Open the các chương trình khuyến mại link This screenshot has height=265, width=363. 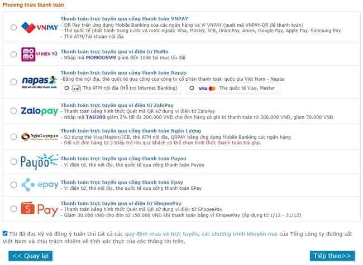click(x=240, y=234)
